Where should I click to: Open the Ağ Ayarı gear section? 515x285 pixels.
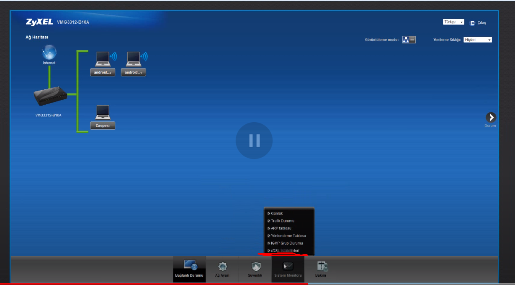222,269
